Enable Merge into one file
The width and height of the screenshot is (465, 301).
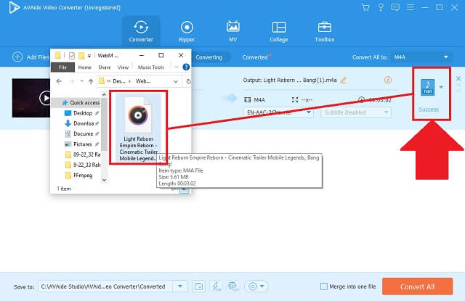pos(324,286)
